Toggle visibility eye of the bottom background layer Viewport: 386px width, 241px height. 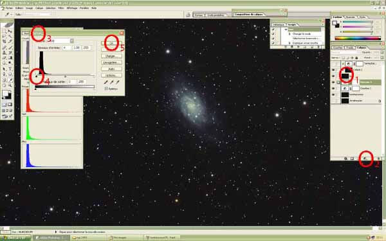pos(333,101)
